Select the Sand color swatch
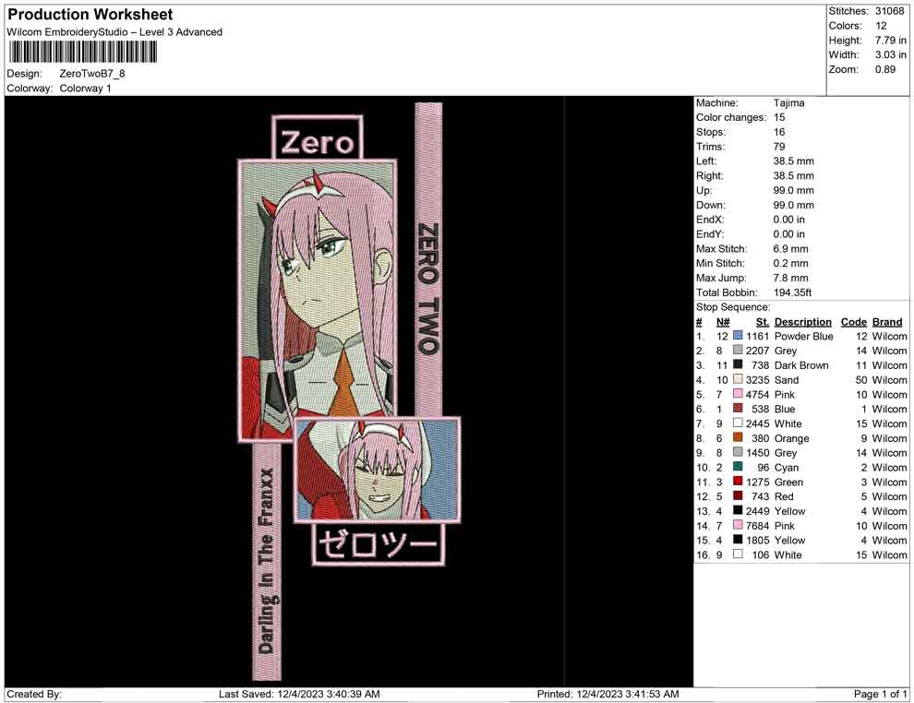The image size is (914, 703). tap(738, 379)
